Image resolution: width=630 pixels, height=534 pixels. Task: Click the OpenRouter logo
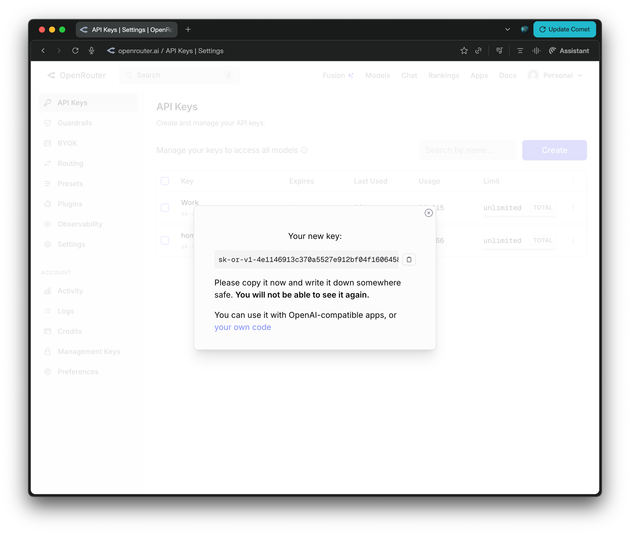76,75
